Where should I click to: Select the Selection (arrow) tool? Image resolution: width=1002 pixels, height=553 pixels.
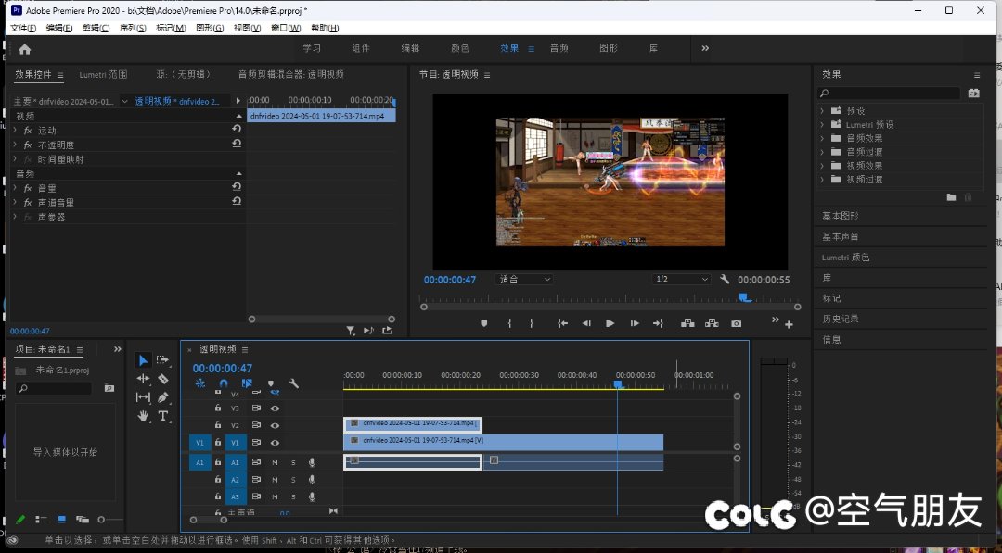pyautogui.click(x=143, y=360)
